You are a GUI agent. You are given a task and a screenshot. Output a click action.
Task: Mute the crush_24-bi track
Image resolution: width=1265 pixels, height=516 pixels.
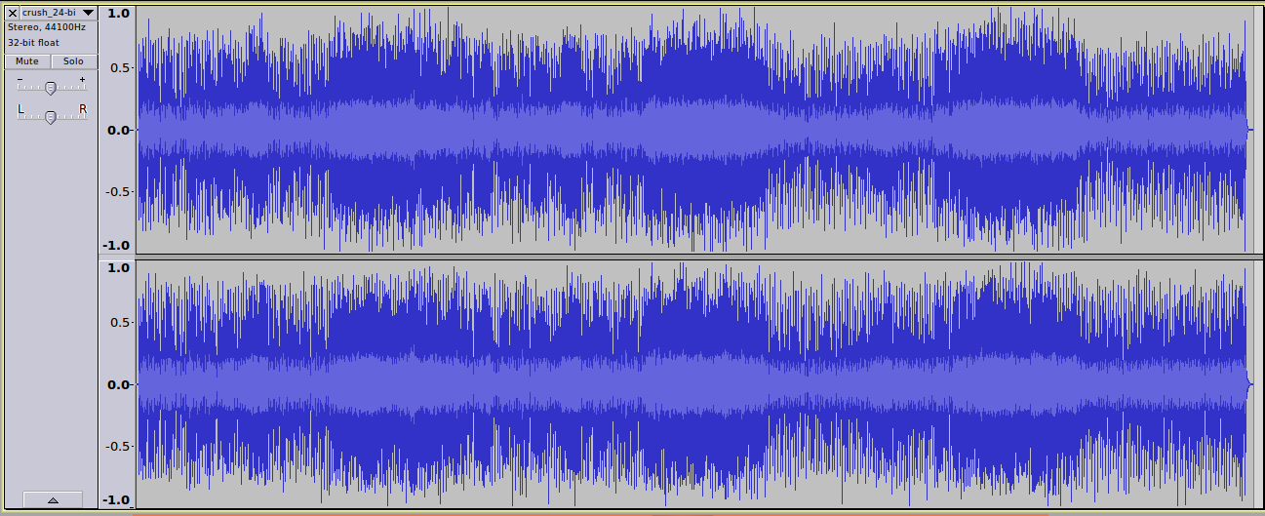click(27, 61)
